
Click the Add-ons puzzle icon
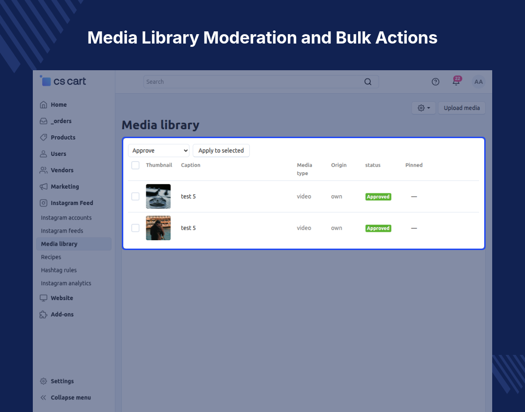44,314
